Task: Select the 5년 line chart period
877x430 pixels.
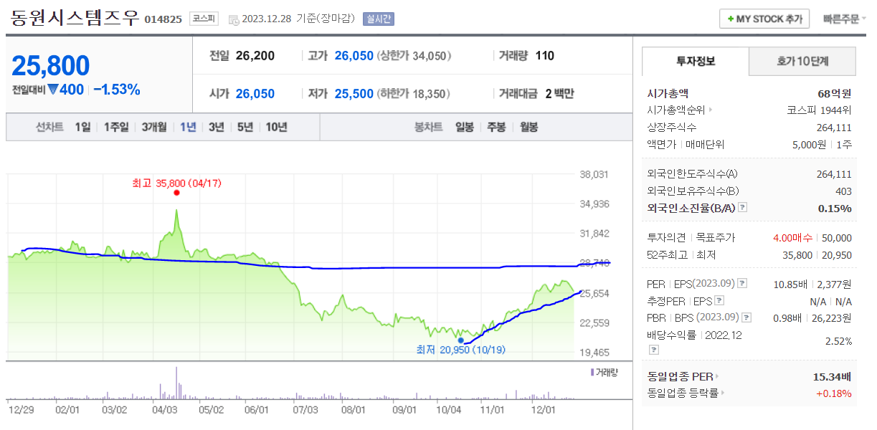Action: [245, 127]
